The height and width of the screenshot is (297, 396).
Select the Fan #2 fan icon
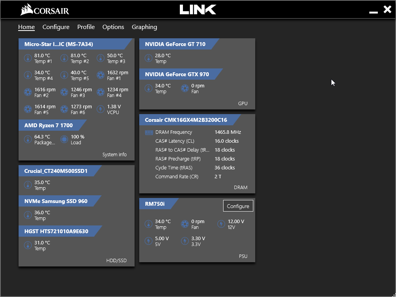click(x=27, y=92)
